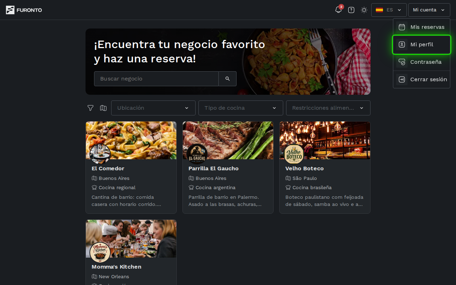Expand the Ubicación dropdown
This screenshot has height=285, width=456.
(153, 108)
